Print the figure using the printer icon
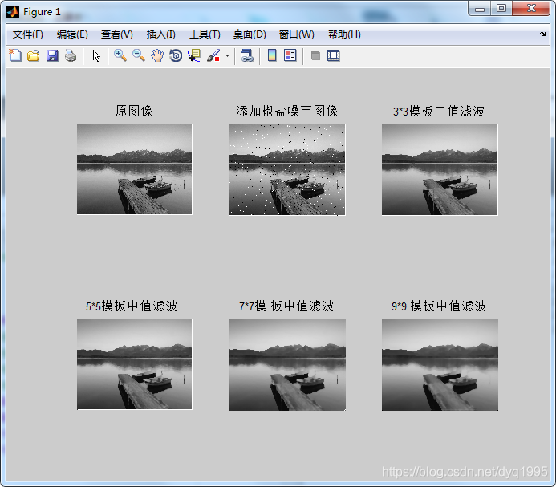 point(71,55)
